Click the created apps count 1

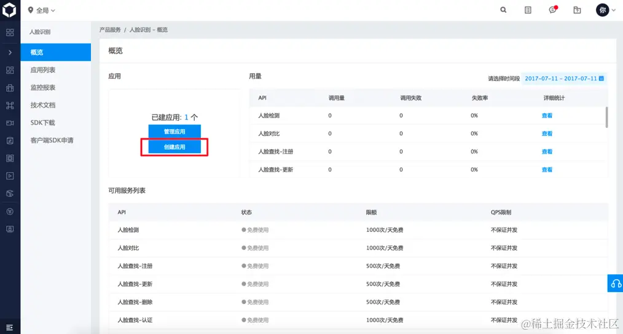pos(186,117)
